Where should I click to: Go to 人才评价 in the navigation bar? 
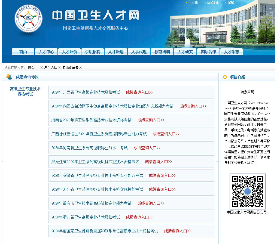(x=69, y=52)
